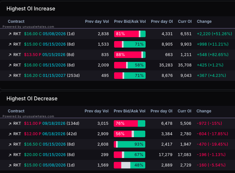Image resolution: width=235 pixels, height=173 pixels.
Task: Open arrow icon for RKT $13.50 P 05/15/2026
Action: pos(10,55)
